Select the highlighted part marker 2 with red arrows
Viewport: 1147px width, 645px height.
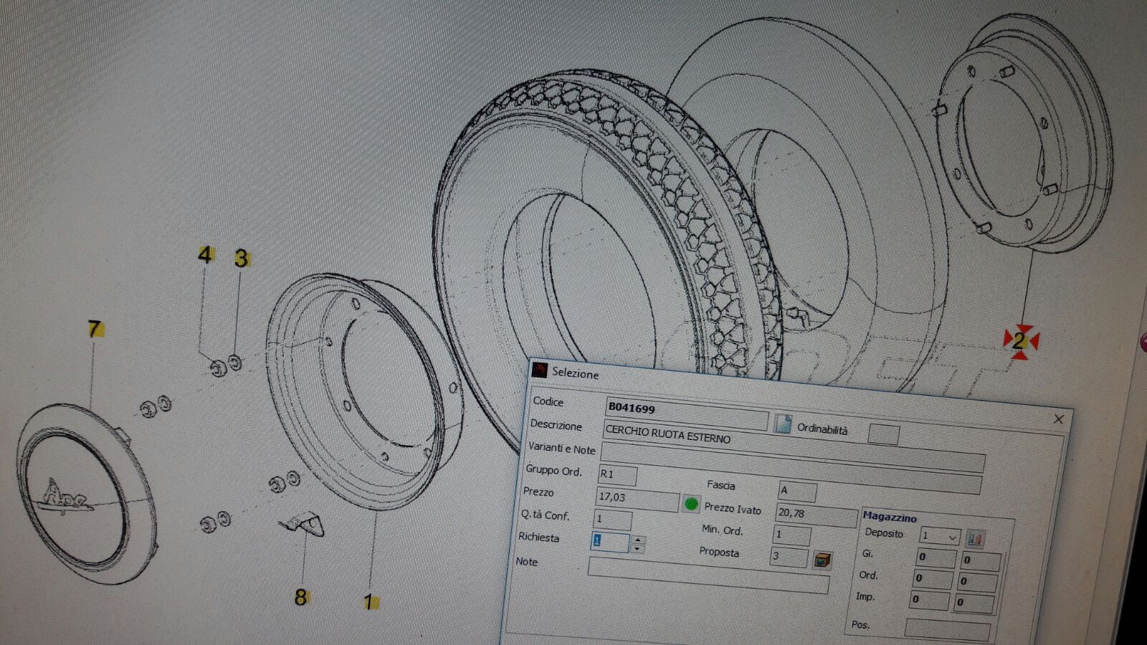click(1020, 340)
